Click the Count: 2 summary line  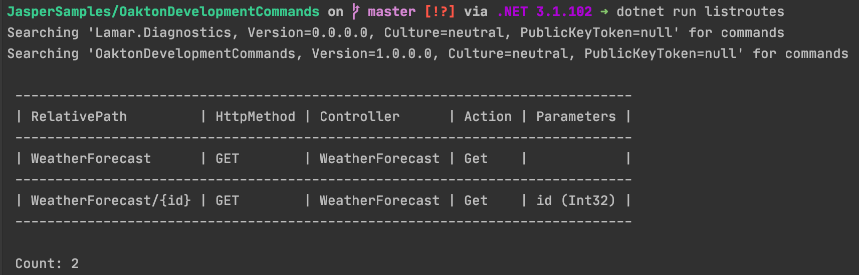coord(47,263)
